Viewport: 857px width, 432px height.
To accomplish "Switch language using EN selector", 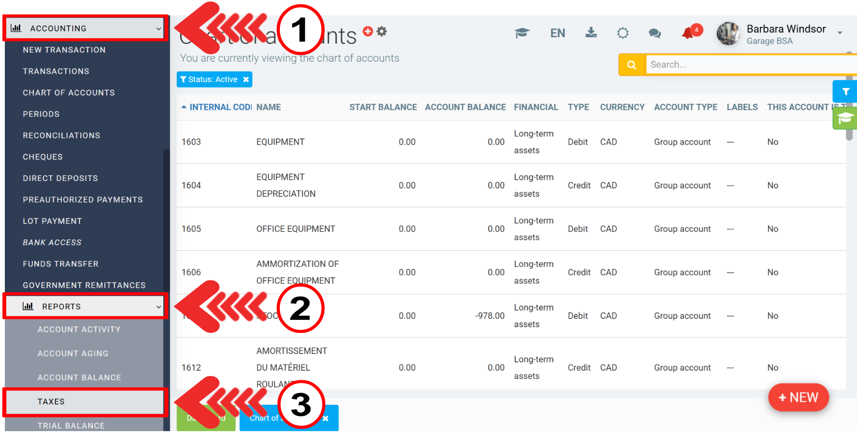I will [557, 33].
